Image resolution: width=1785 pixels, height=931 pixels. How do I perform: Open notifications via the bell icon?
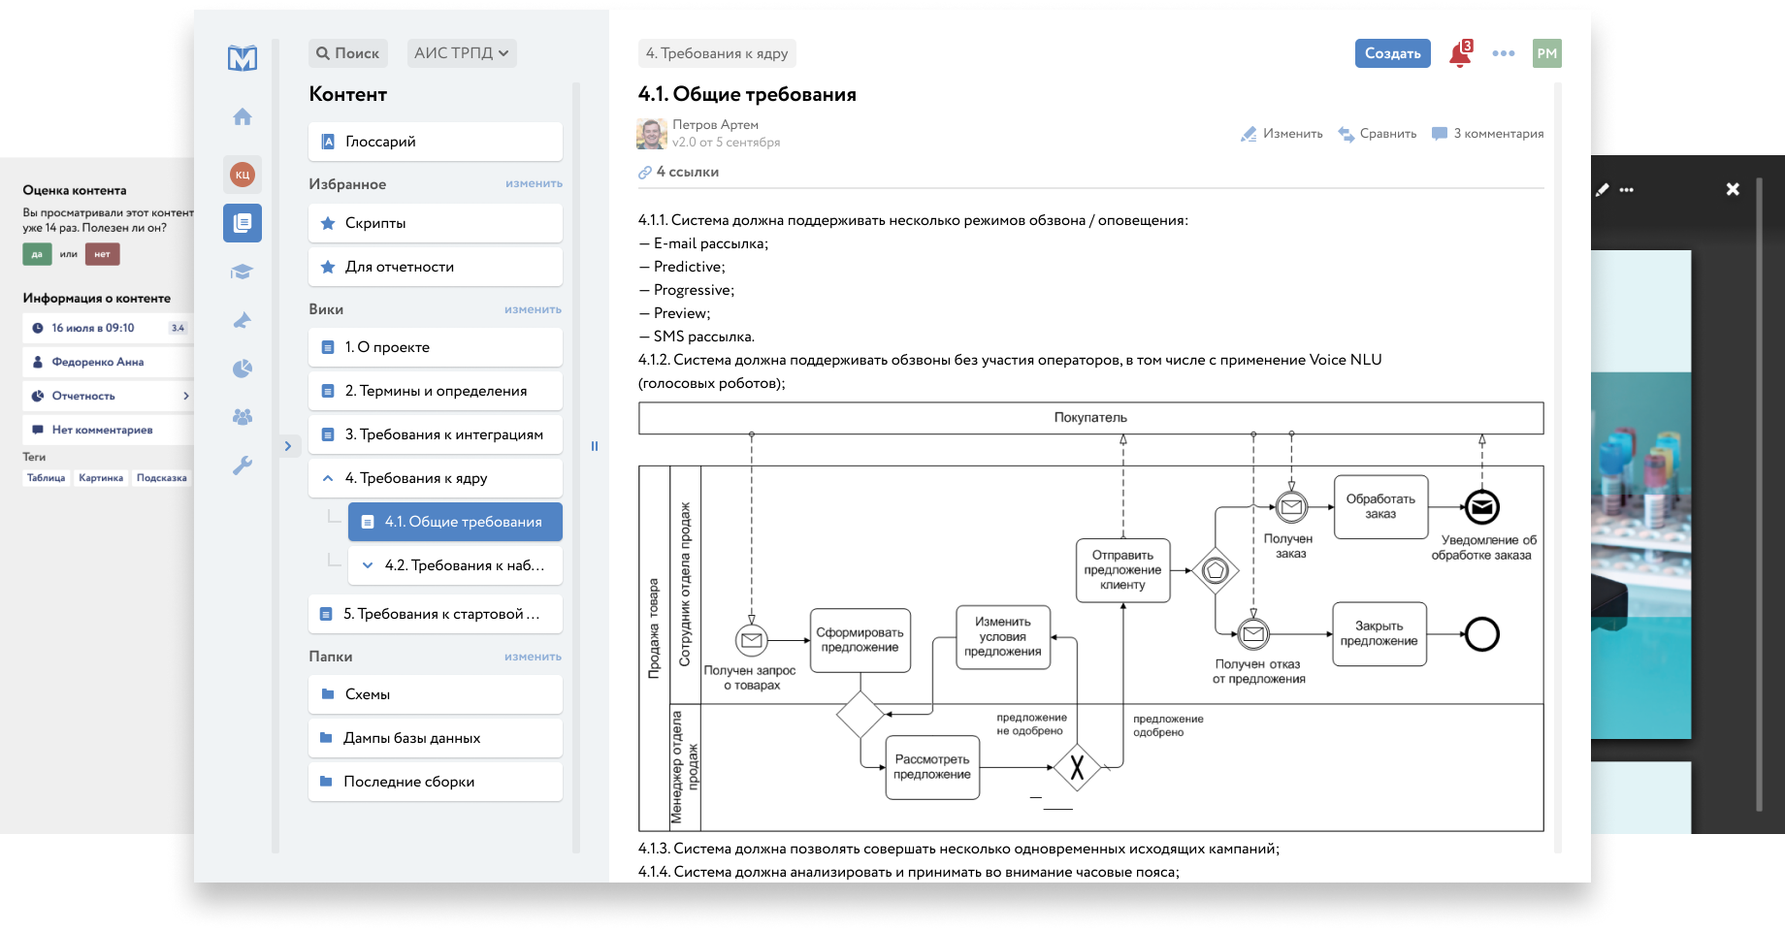[x=1458, y=53]
